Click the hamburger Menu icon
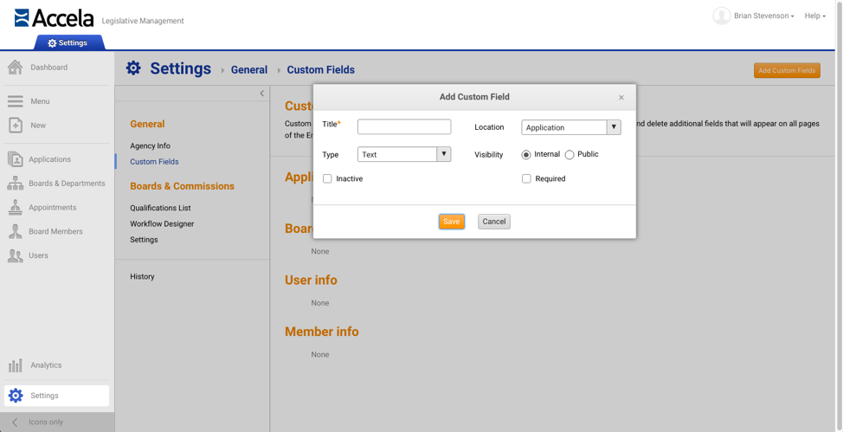The height and width of the screenshot is (432, 843). tap(15, 101)
